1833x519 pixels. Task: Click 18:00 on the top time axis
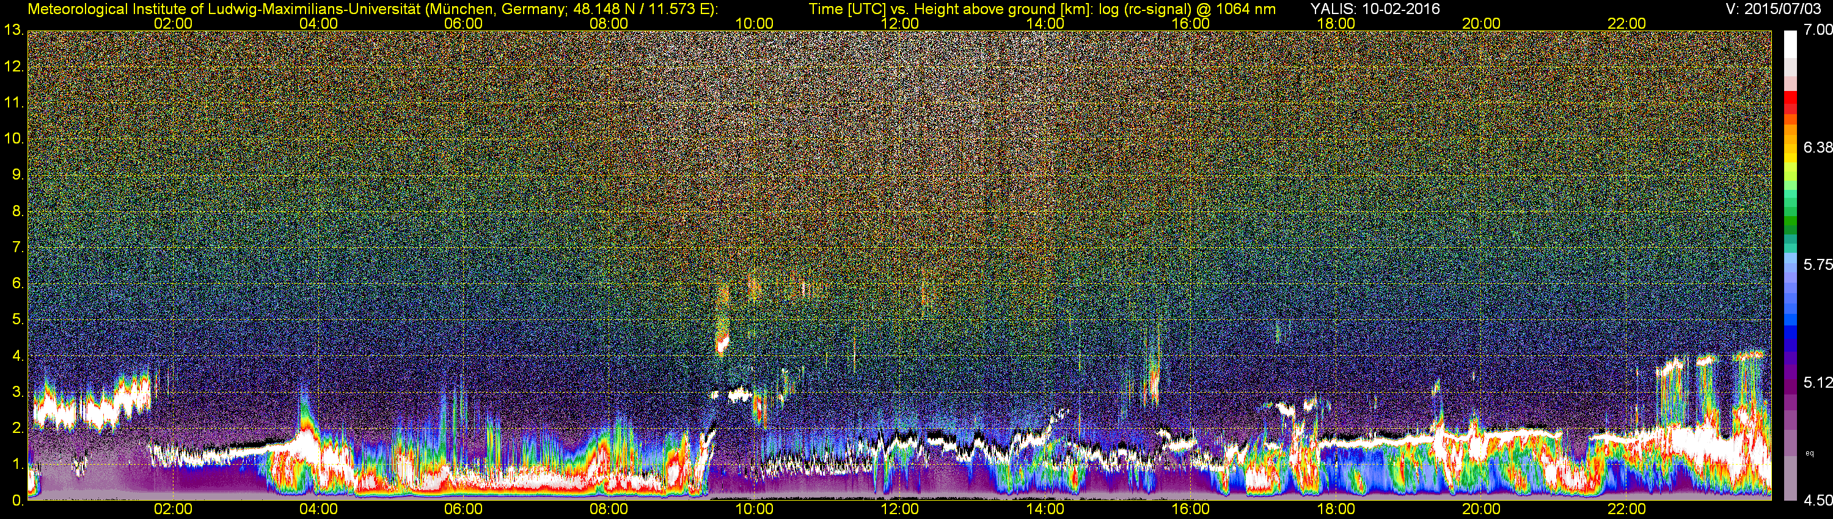1336,23
